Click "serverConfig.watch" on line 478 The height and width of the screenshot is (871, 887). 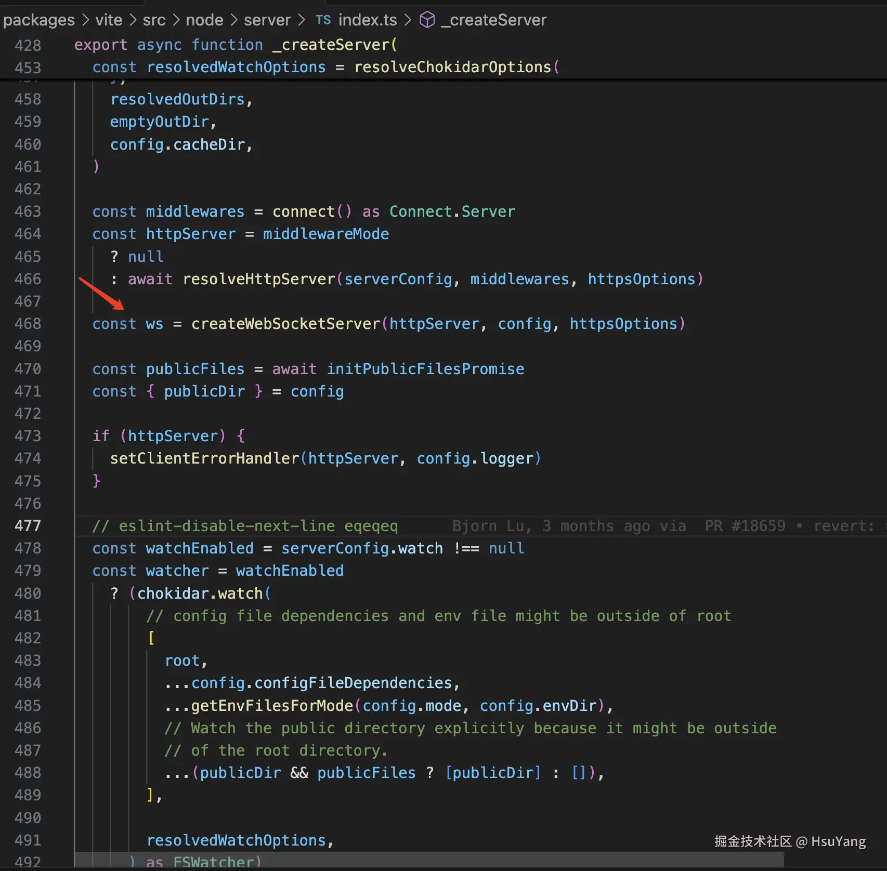pyautogui.click(x=362, y=548)
